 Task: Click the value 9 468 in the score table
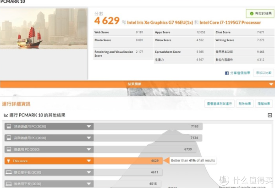click(x=260, y=52)
